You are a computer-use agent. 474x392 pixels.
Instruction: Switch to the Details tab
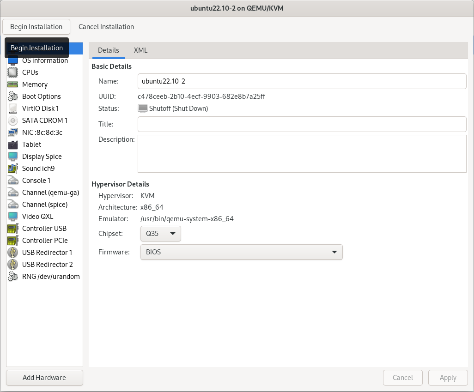click(108, 50)
